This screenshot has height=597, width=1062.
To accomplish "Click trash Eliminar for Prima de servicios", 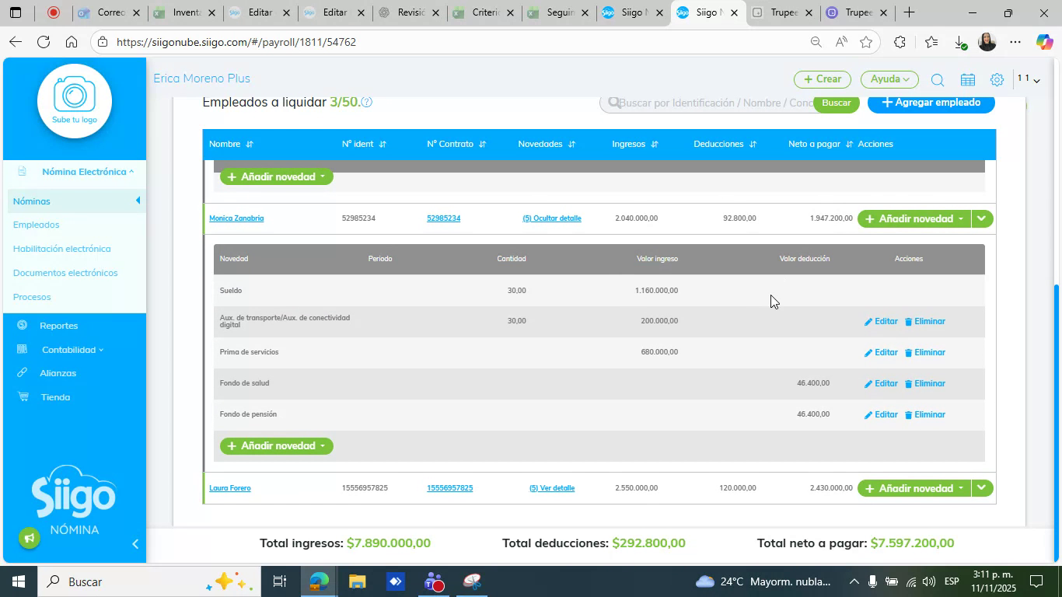I will pyautogui.click(x=925, y=353).
